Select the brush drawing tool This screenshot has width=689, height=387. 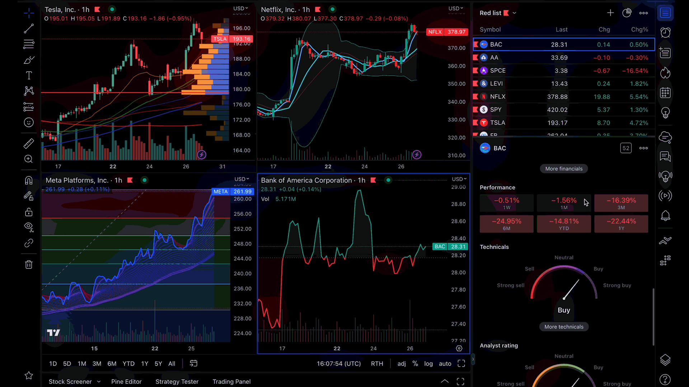29,60
